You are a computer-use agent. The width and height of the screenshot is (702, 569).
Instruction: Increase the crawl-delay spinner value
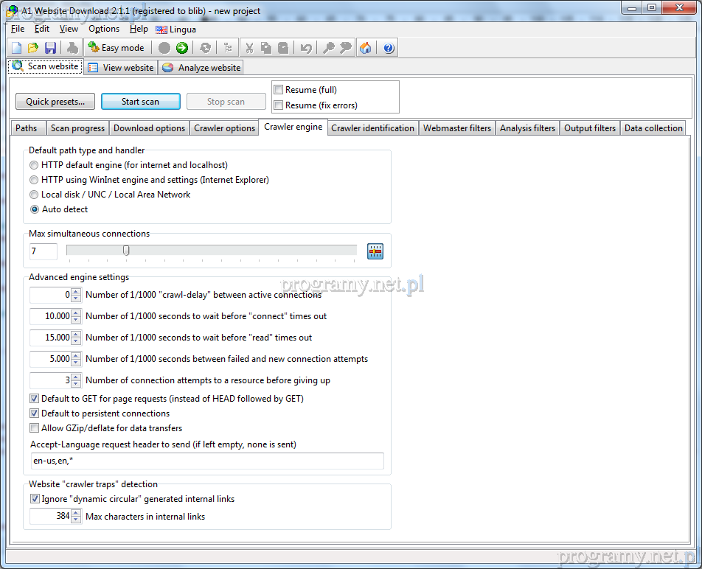[76, 292]
